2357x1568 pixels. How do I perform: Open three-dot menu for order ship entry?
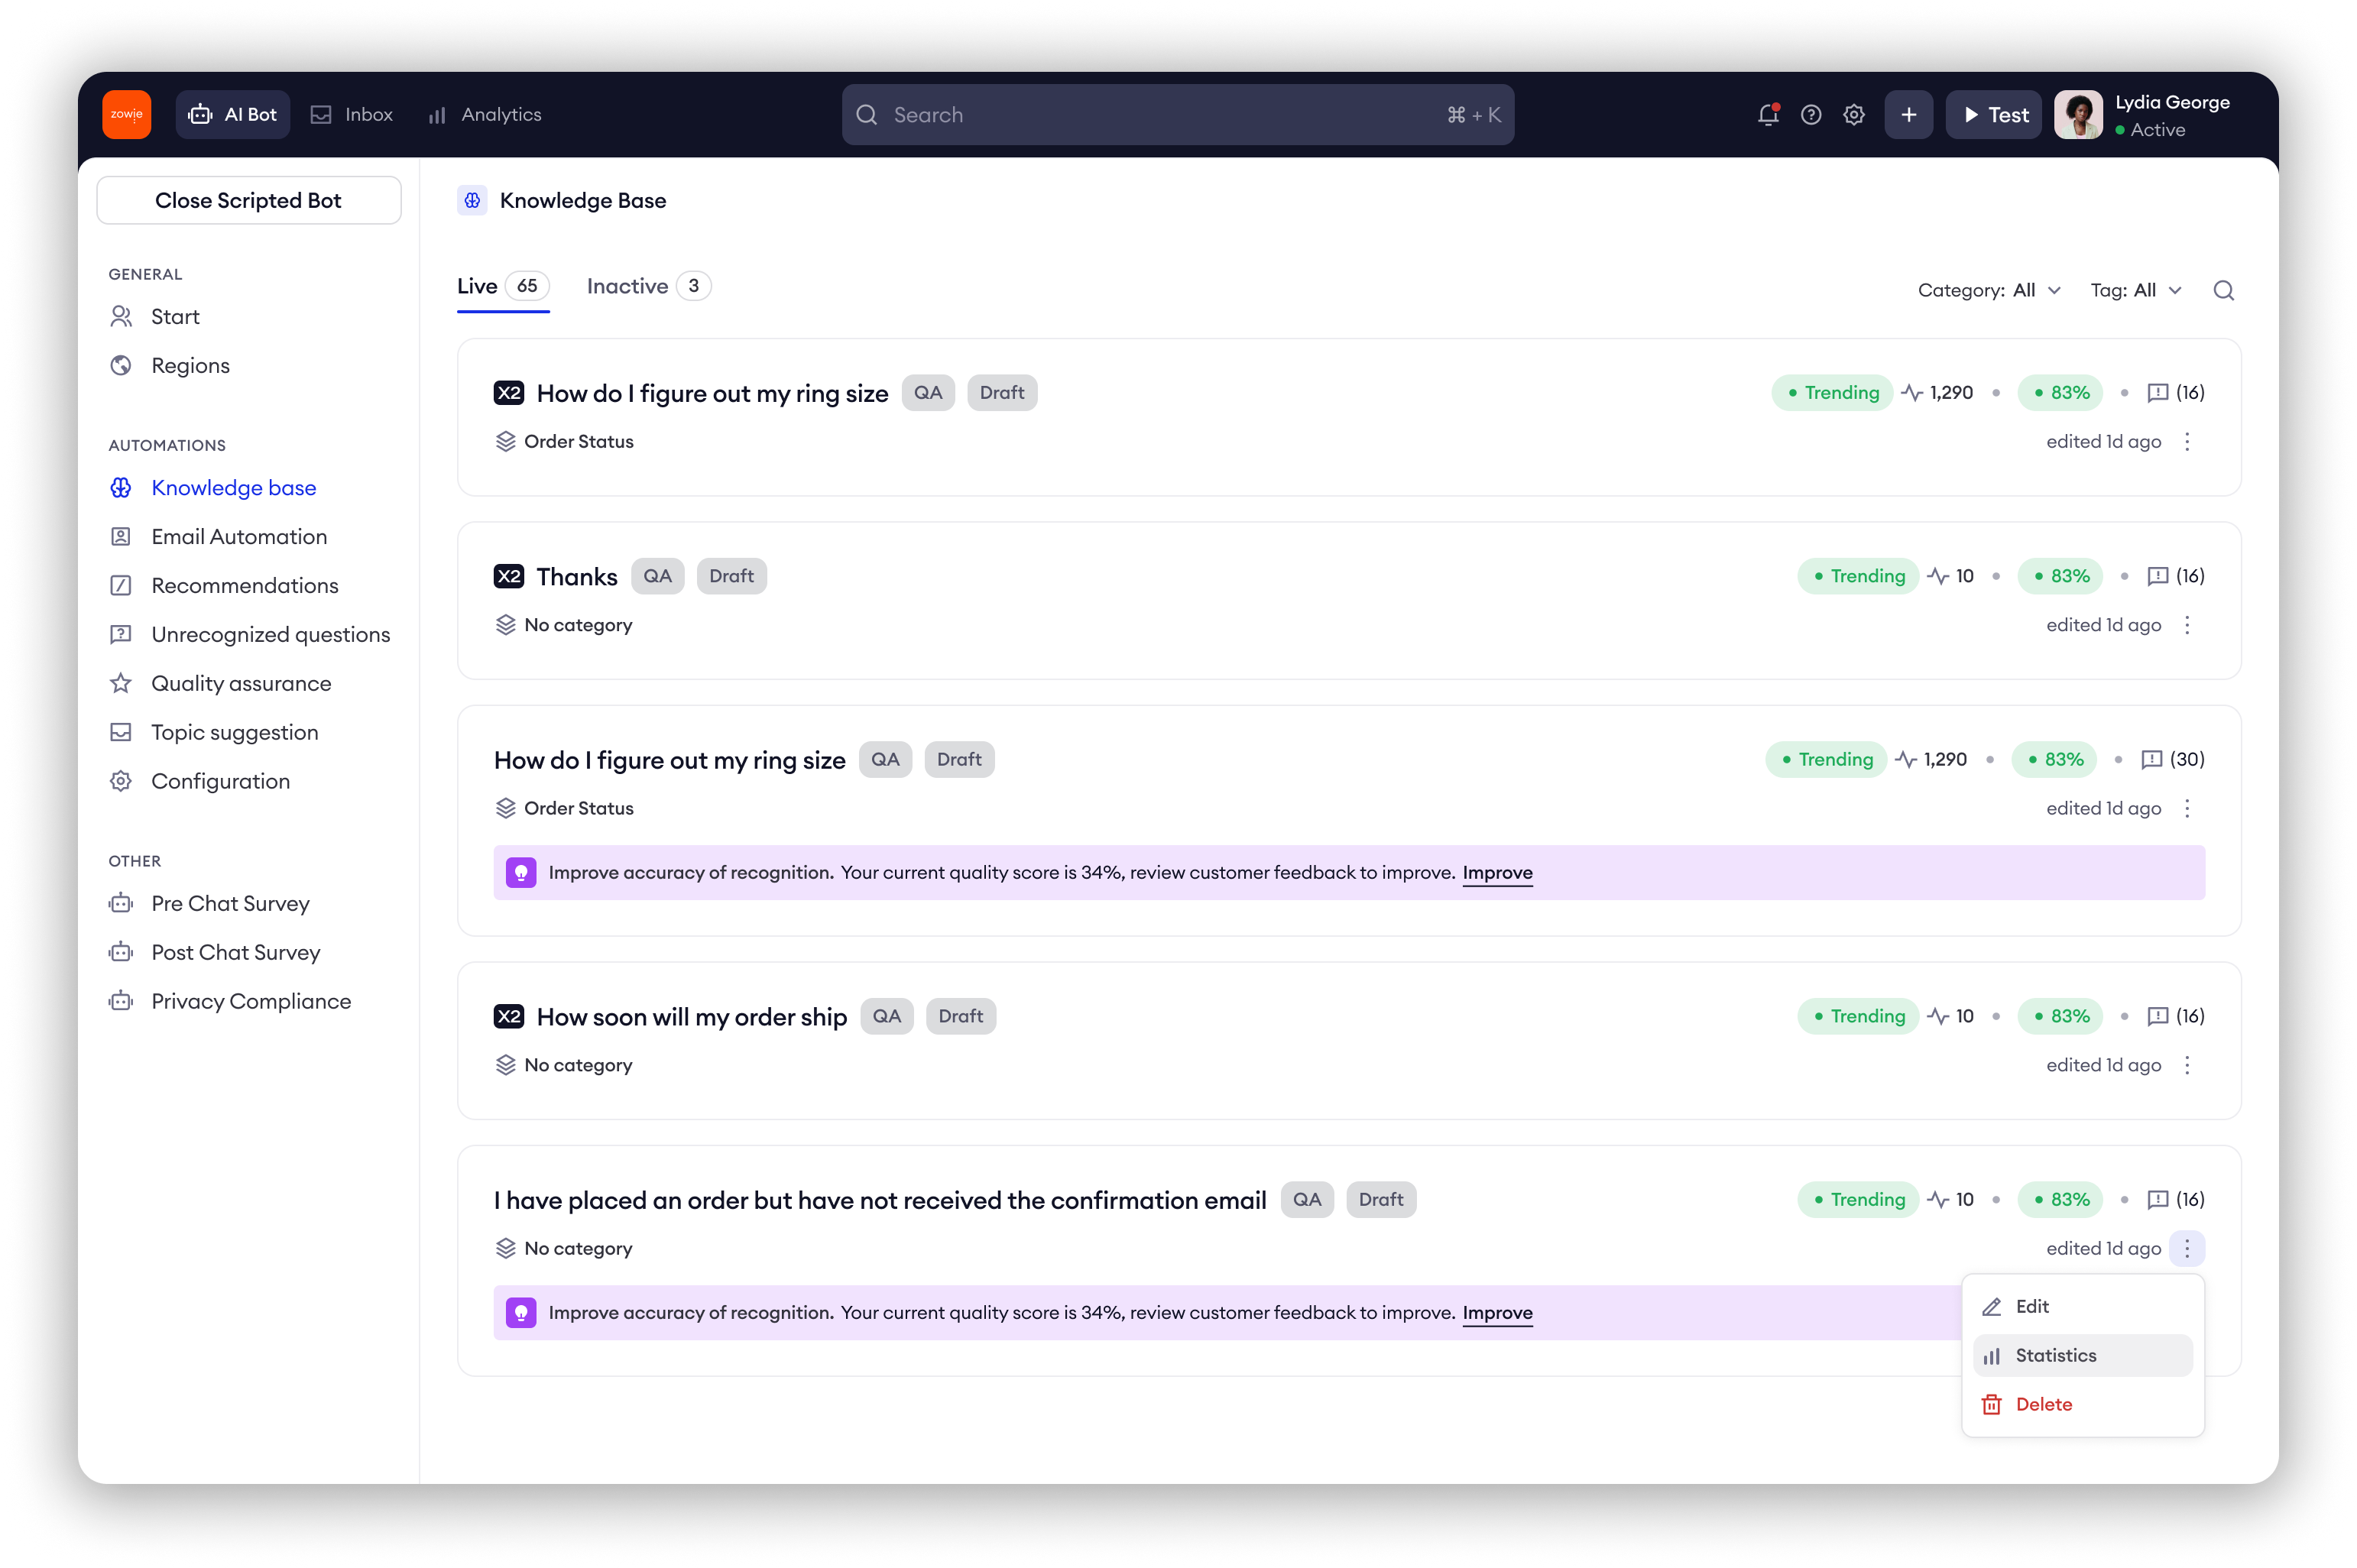click(2187, 1065)
